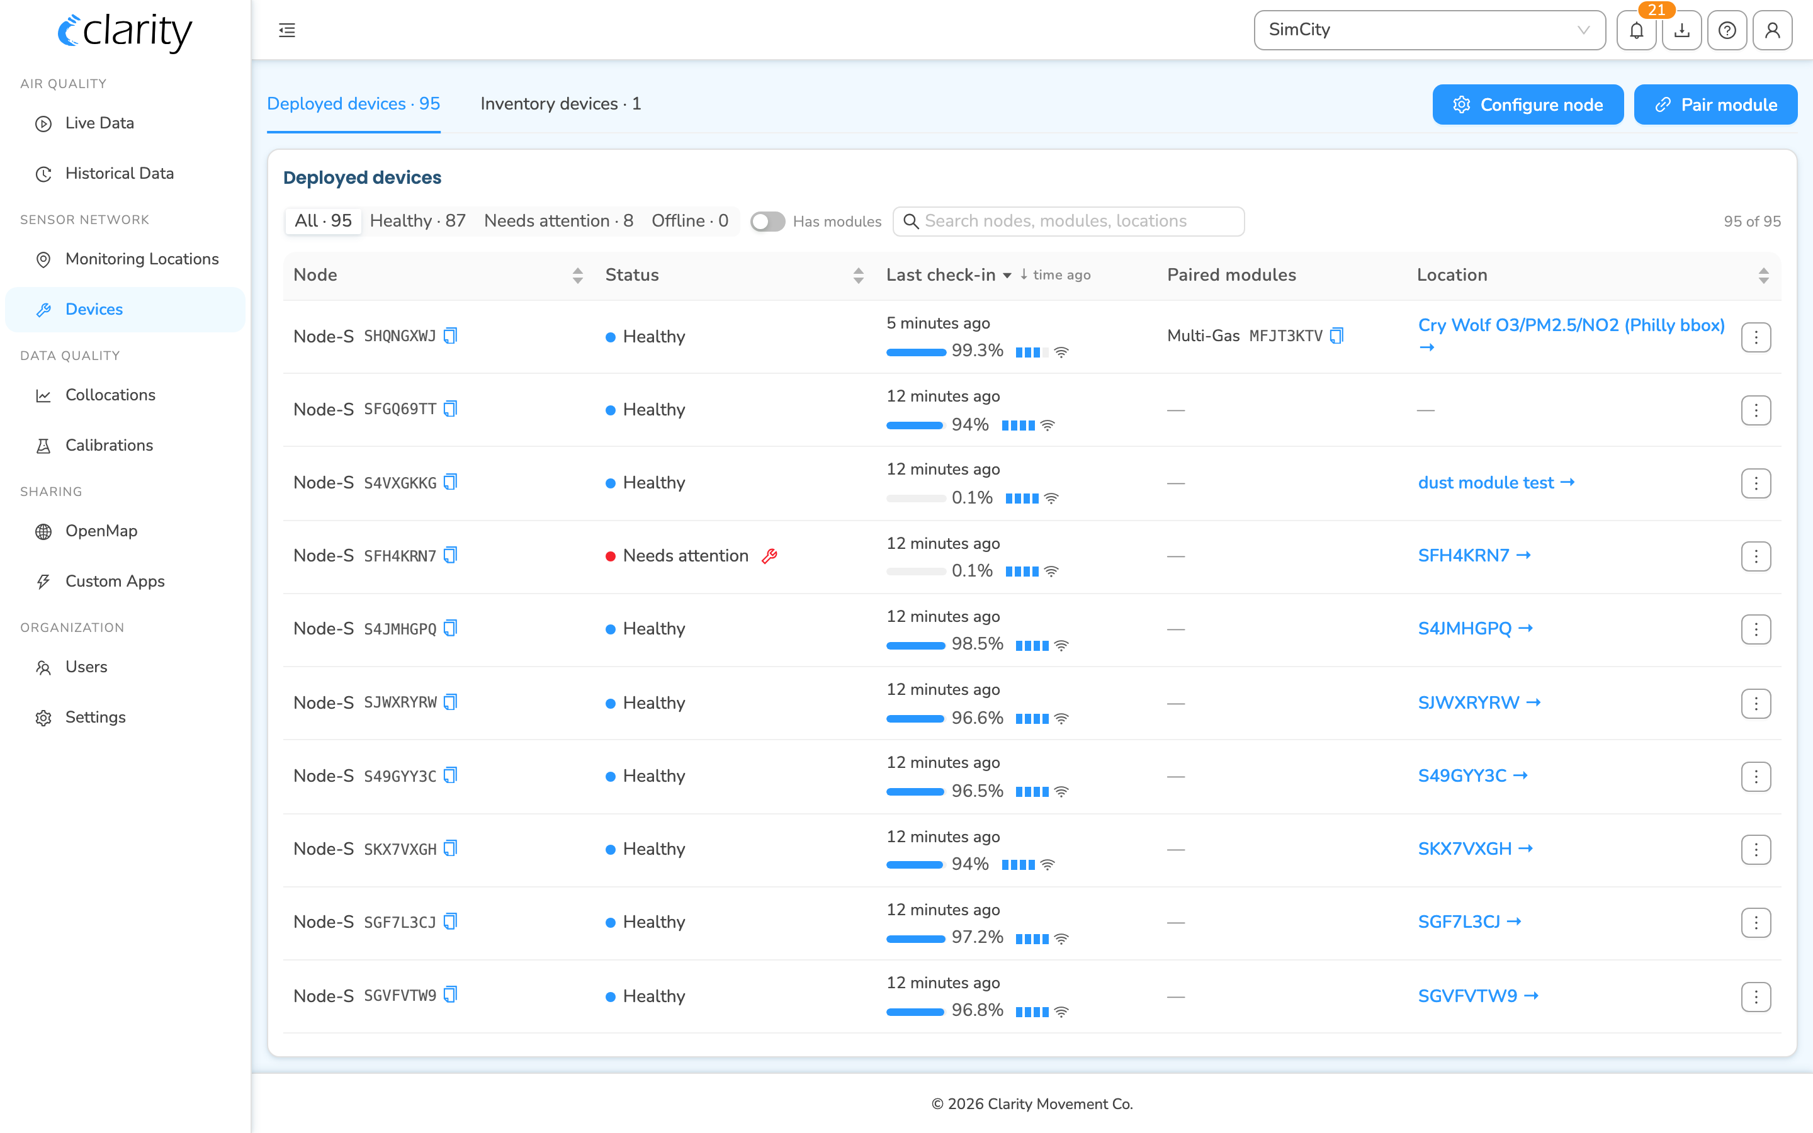Click 0.1% battery bar for S4VXGKKG
Image resolution: width=1813 pixels, height=1133 pixels.
915,499
